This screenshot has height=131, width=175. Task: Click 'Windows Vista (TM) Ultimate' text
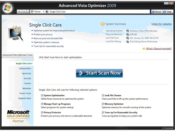pyautogui.click(x=144, y=31)
